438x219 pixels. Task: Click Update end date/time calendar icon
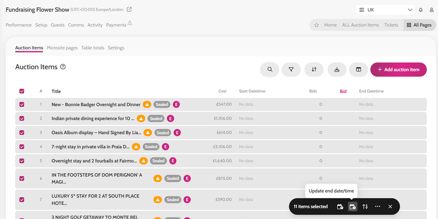click(352, 206)
